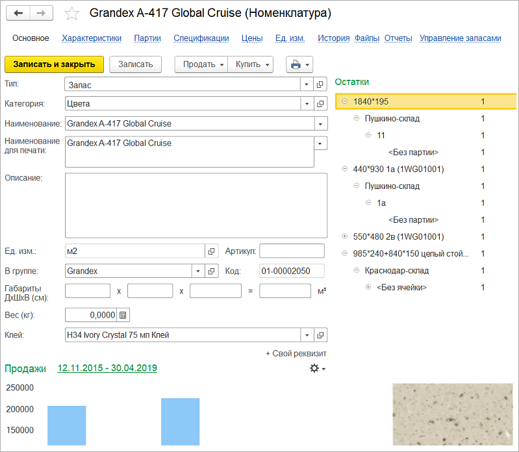Open sales period link 12.11.2015 - 30.04.2019
519x452 pixels.
coord(107,368)
